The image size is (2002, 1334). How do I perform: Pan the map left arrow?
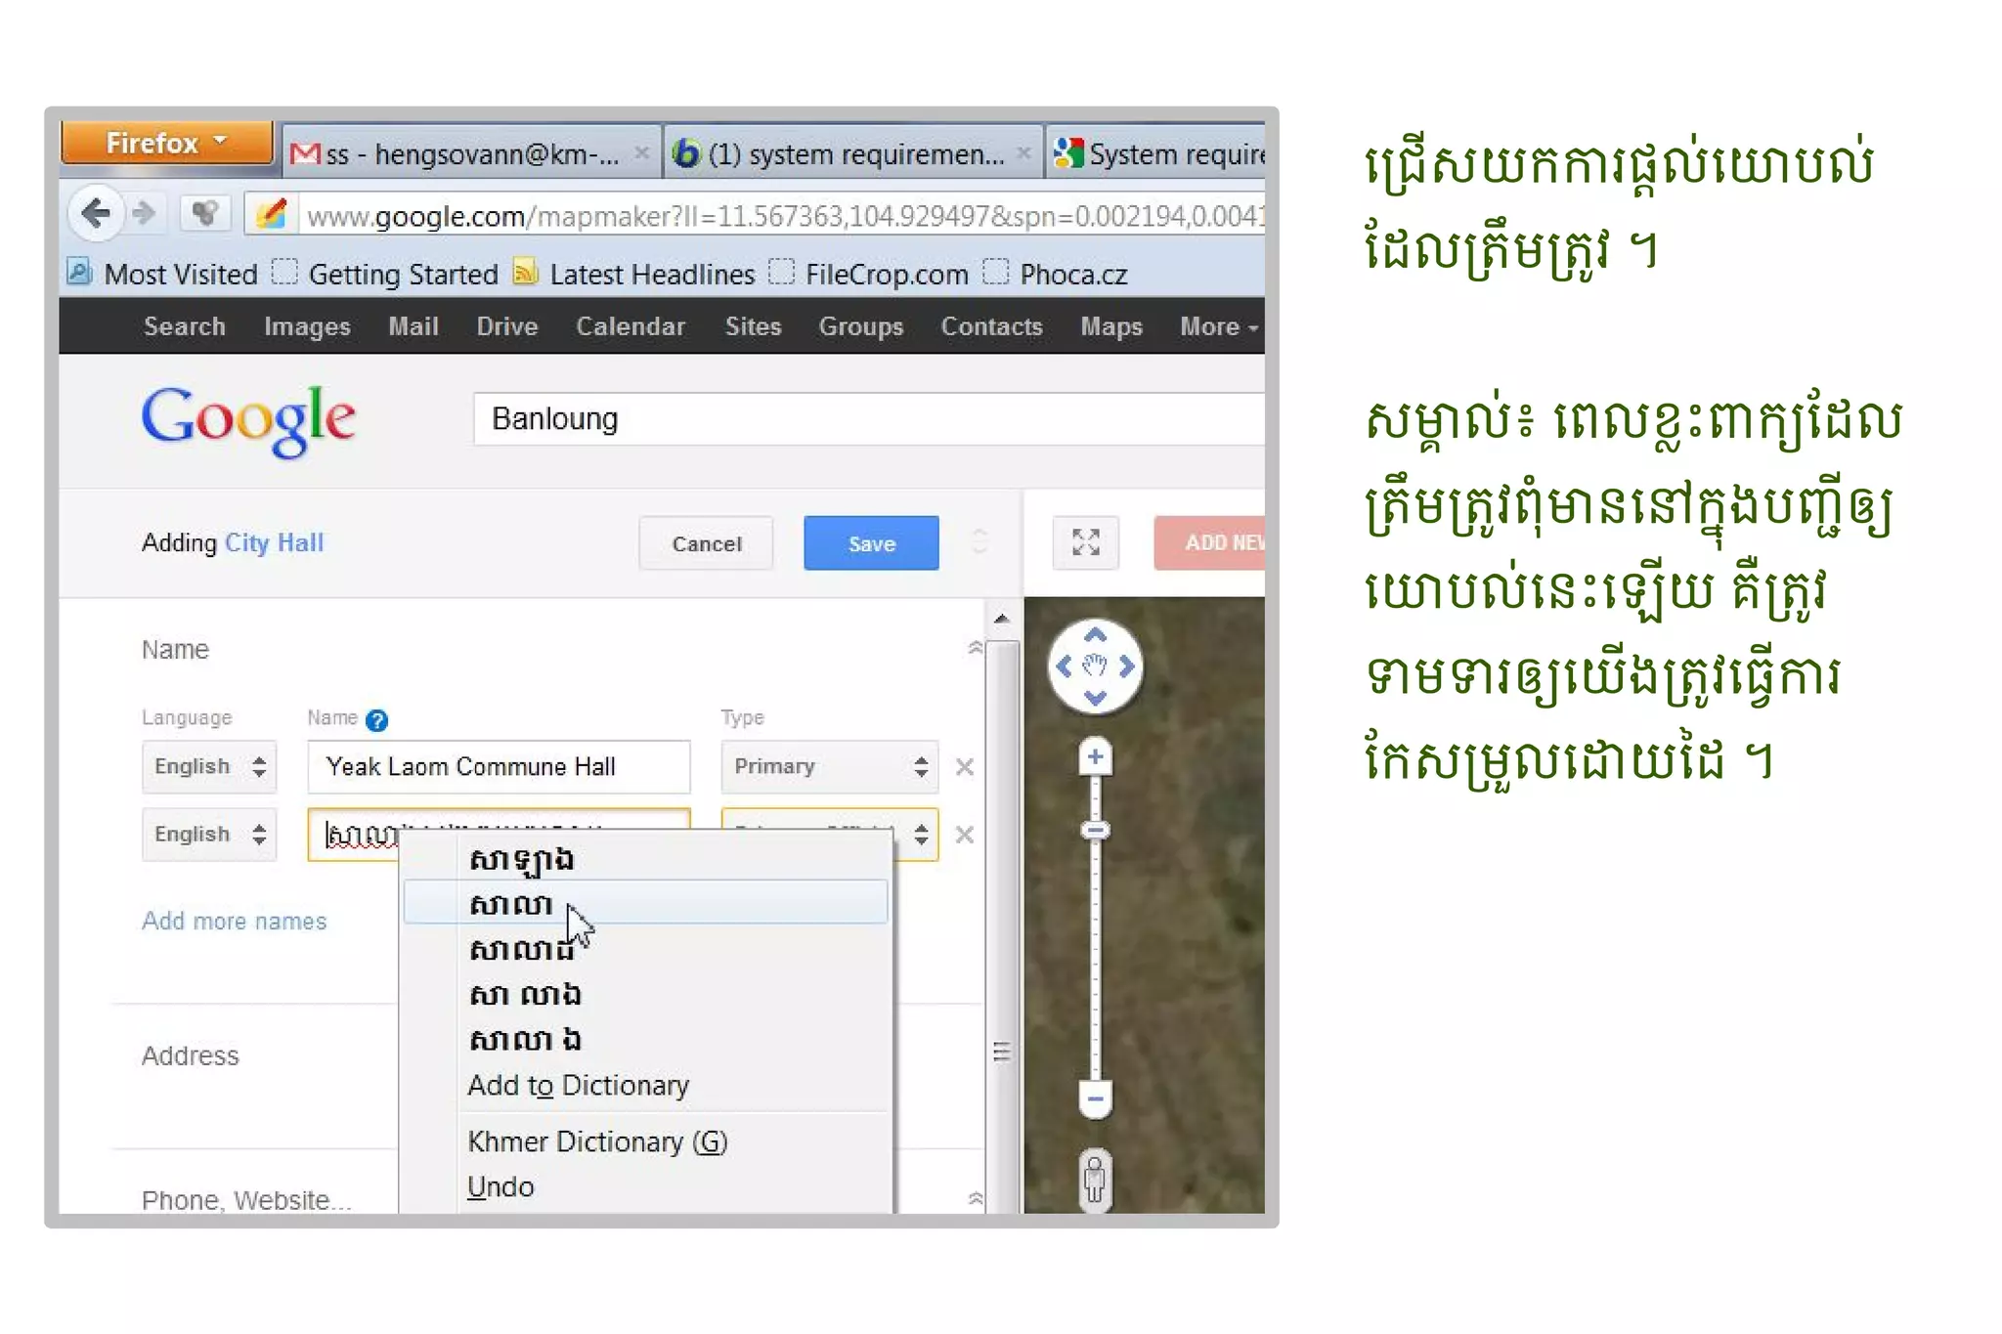tap(1064, 667)
